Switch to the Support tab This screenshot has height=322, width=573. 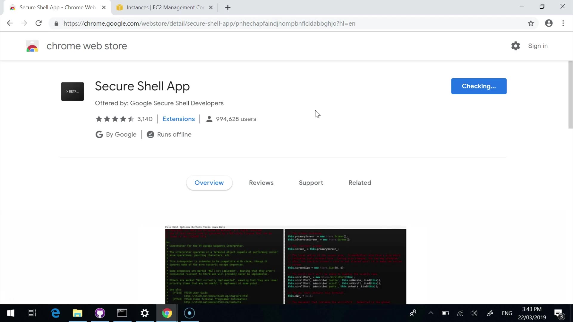point(311,183)
